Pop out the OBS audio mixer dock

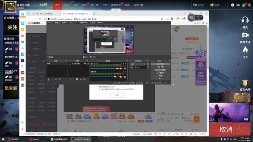pos(127,61)
